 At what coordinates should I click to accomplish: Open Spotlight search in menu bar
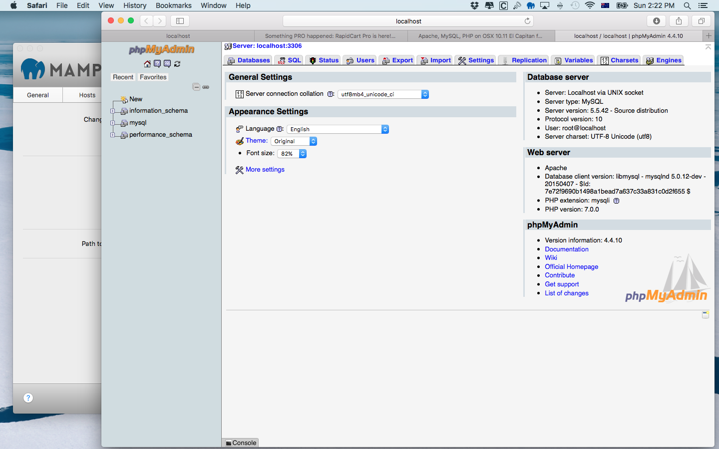click(688, 5)
